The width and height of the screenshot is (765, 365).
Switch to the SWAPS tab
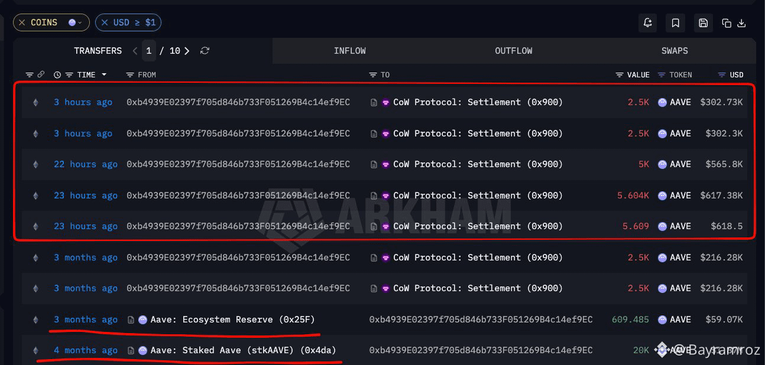pos(675,51)
